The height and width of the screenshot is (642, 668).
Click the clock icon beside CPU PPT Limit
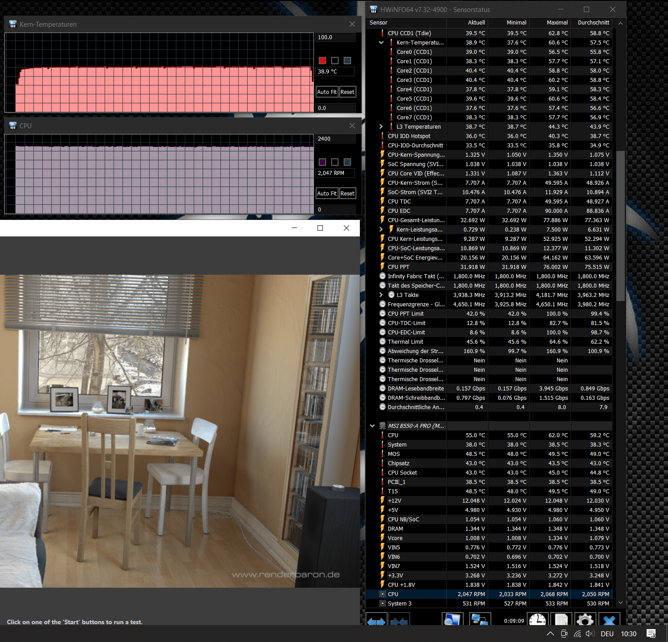pyautogui.click(x=383, y=313)
